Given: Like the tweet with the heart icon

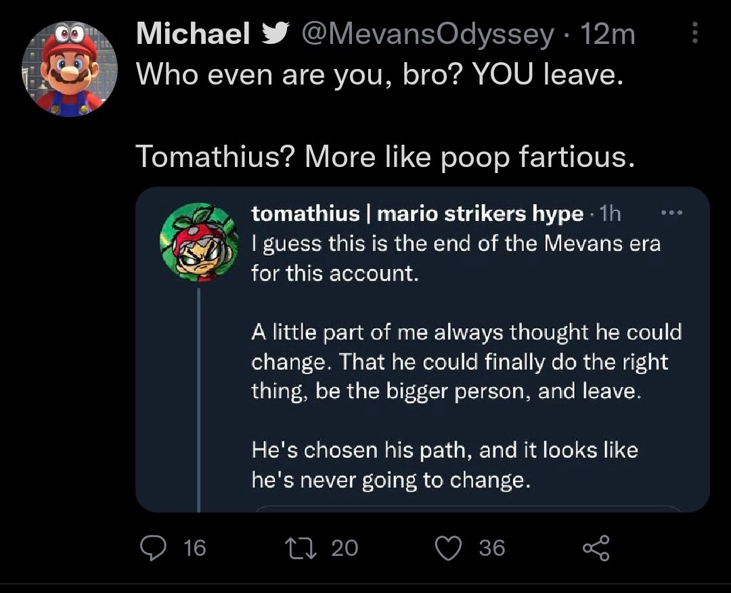Looking at the screenshot, I should (x=449, y=547).
